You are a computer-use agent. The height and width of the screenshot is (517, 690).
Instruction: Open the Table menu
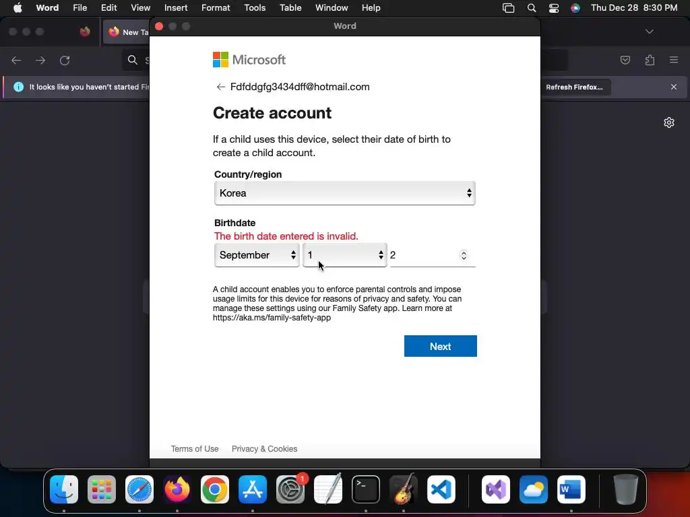coord(290,8)
